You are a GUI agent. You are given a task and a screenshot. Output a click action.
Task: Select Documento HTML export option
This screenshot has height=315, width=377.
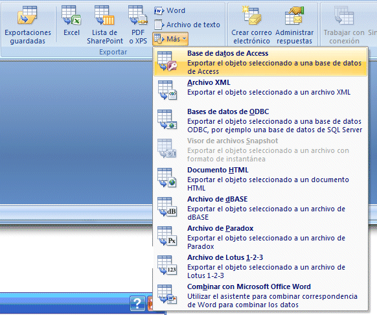tap(260, 178)
